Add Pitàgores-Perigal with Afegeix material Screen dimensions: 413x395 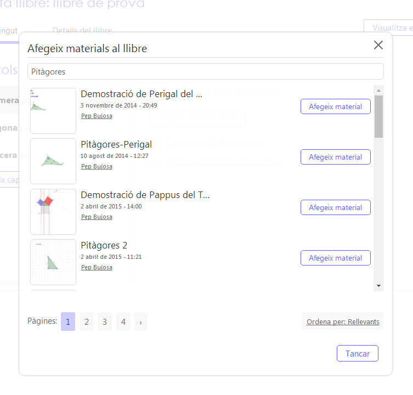[x=335, y=157]
